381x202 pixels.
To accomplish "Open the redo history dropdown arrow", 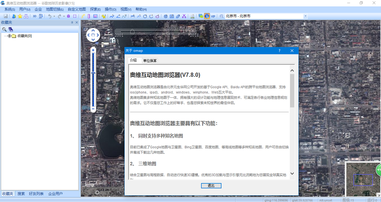I will pyautogui.click(x=64, y=16).
